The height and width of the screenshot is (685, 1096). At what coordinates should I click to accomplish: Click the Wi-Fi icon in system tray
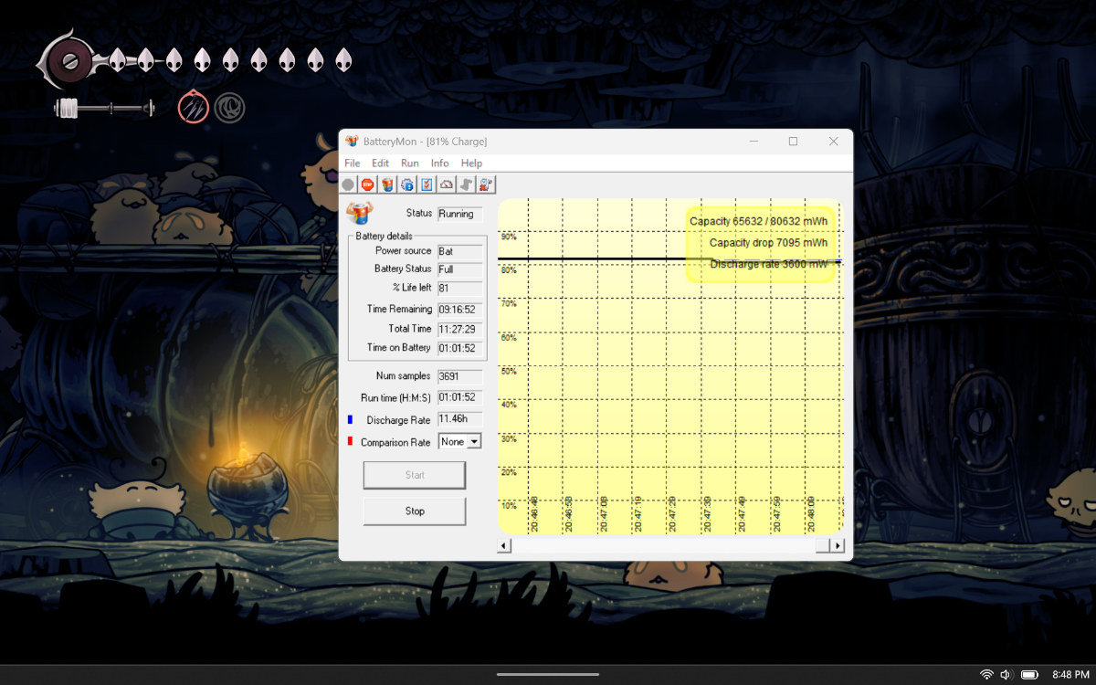986,674
